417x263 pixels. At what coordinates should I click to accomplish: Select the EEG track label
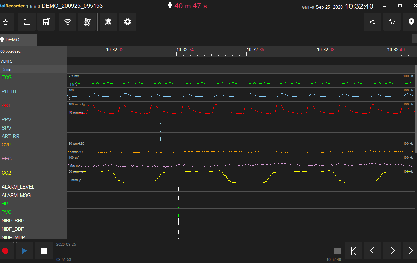[x=7, y=159]
